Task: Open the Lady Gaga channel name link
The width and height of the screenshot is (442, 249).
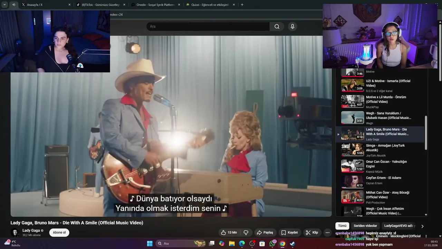Action: (31, 230)
